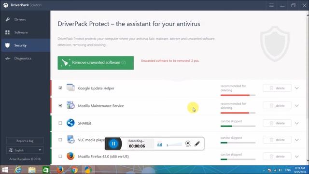The image size is (309, 174).
Task: Open the hamburger menu in the title bar
Action: pos(271,5)
